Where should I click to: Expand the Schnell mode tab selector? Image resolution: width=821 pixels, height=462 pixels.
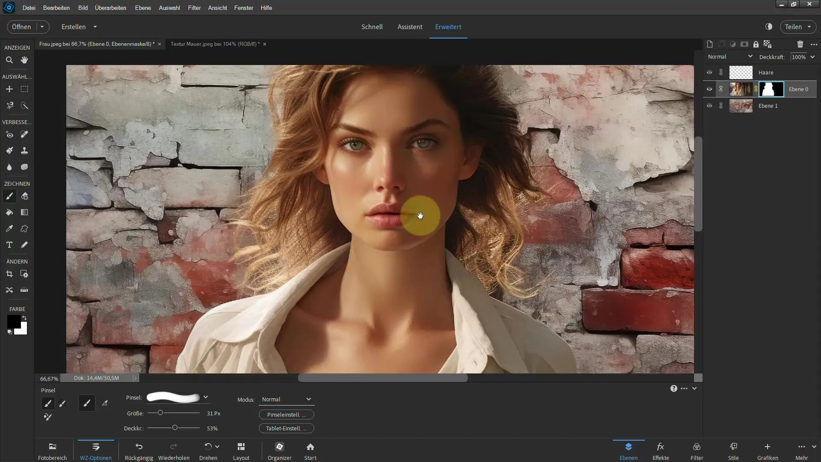(x=372, y=27)
